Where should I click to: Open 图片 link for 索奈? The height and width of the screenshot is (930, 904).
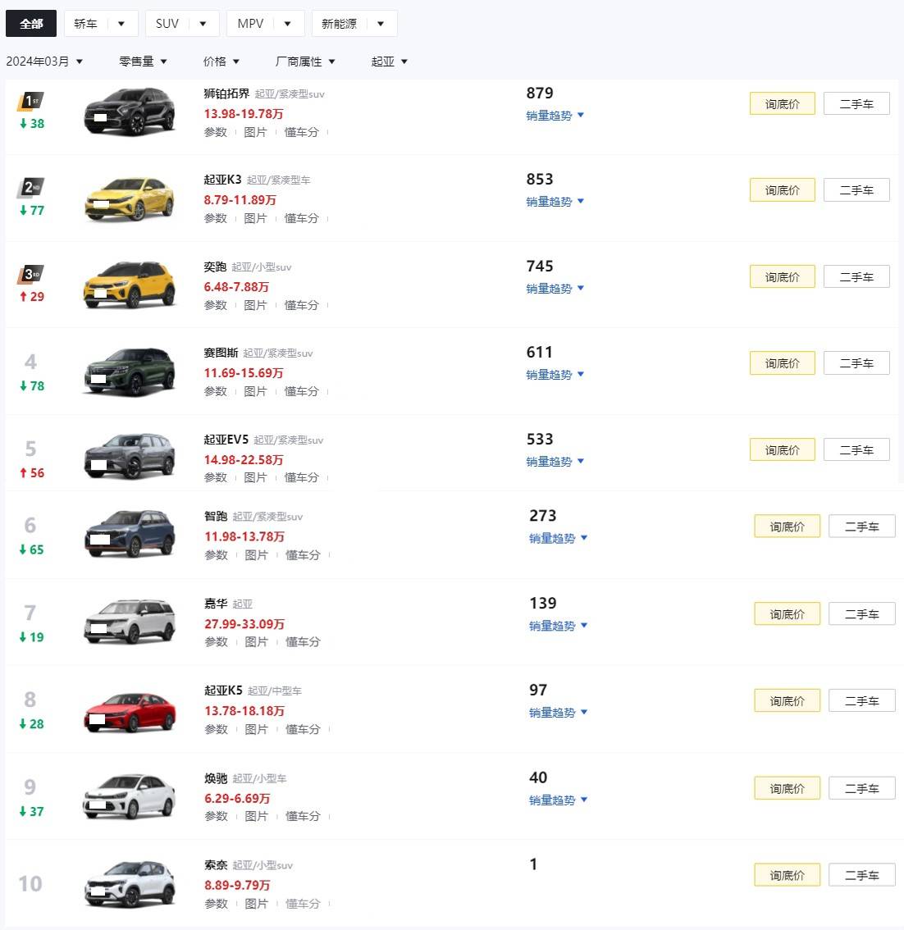click(x=256, y=903)
